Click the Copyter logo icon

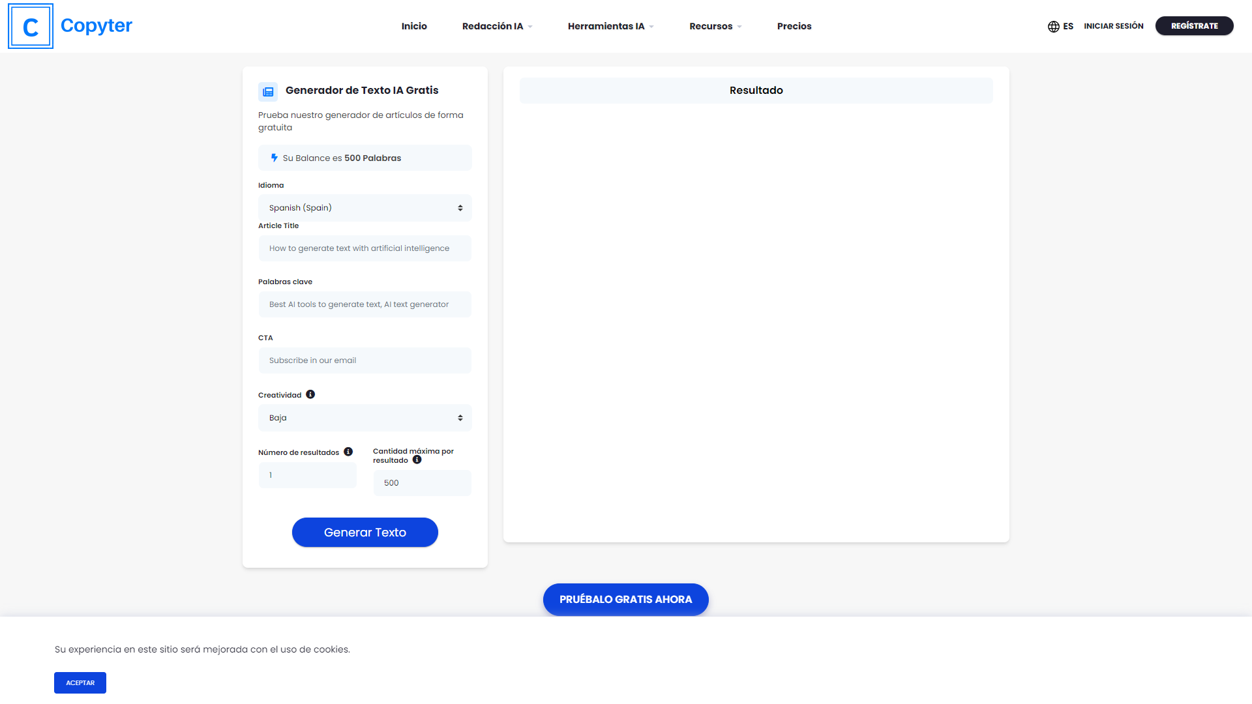31,26
